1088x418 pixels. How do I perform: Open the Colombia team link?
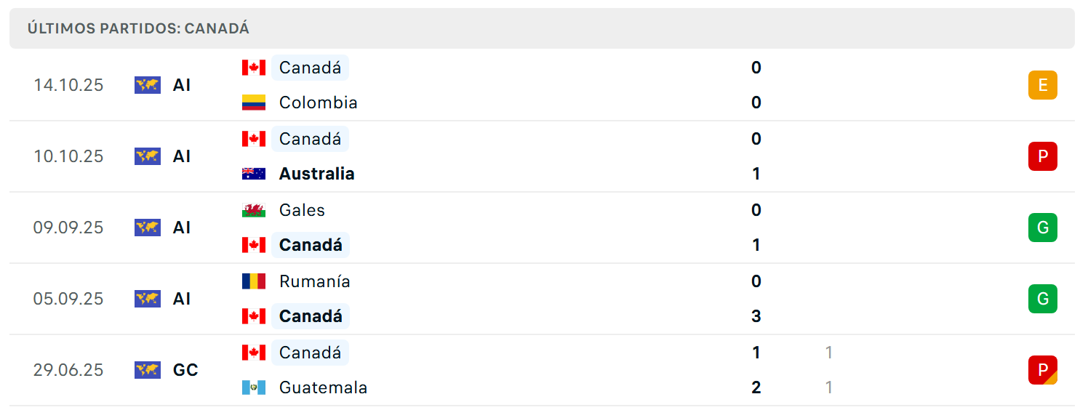click(319, 103)
